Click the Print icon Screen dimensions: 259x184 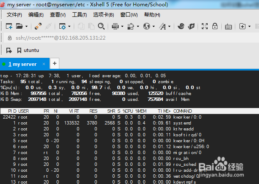(115, 26)
